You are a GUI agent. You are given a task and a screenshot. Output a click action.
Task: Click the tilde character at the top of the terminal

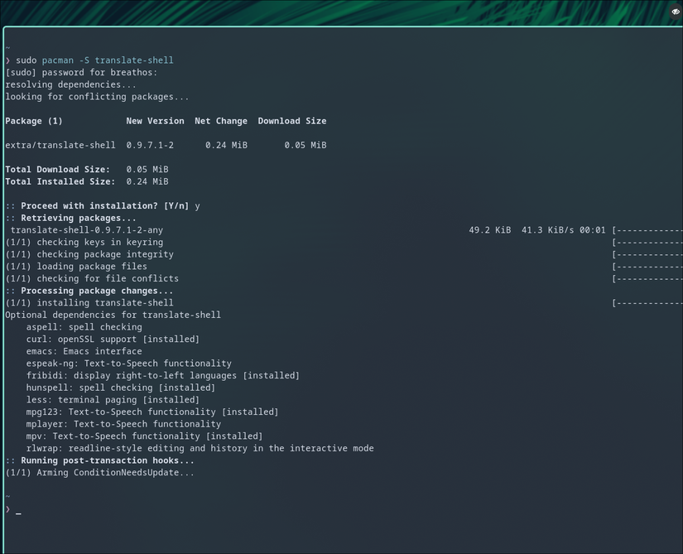[7, 47]
